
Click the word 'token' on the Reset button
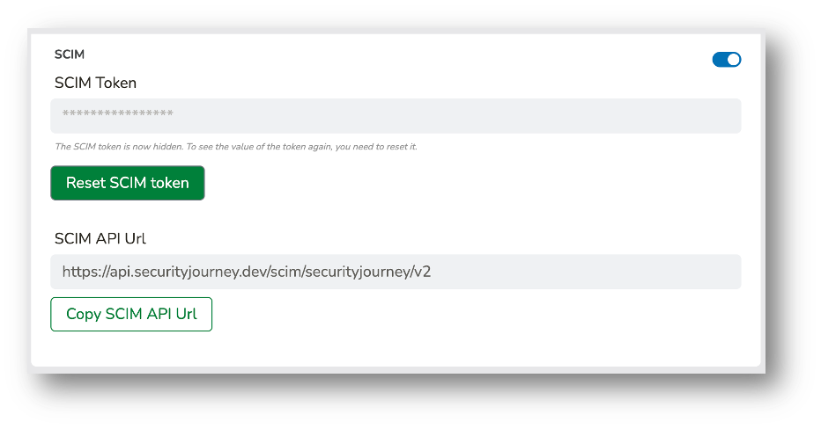(170, 183)
